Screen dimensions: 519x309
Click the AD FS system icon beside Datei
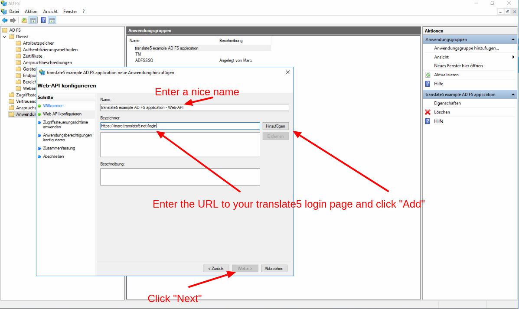pyautogui.click(x=4, y=12)
